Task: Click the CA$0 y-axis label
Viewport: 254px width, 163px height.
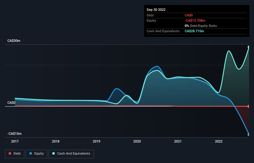Action: [x=11, y=103]
